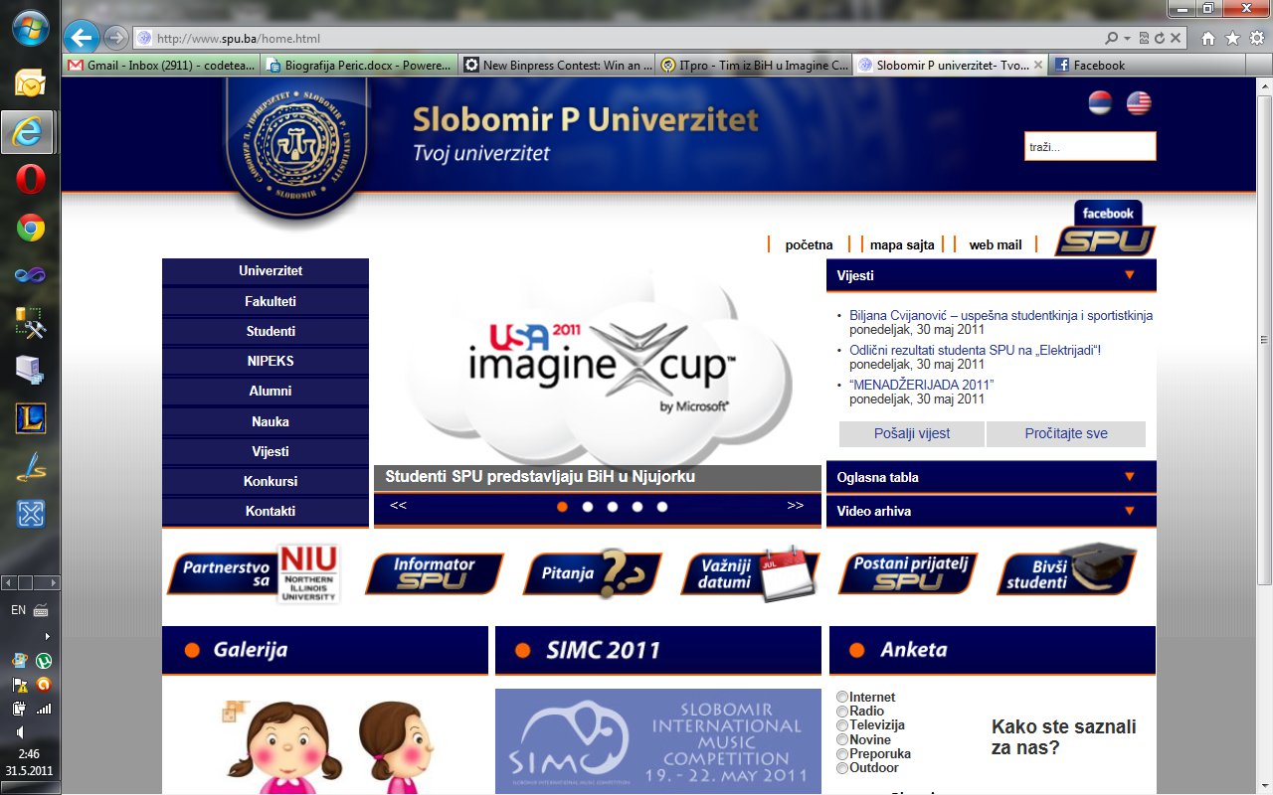Open the Opera browser taskbar icon
Screen dimensions: 1273x795
(30, 180)
